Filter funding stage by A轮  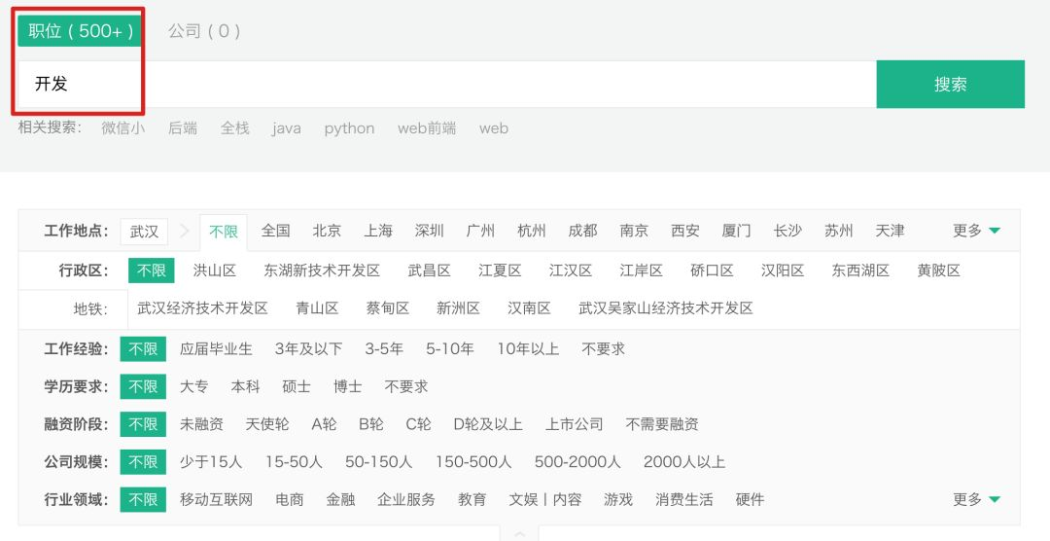coord(324,423)
